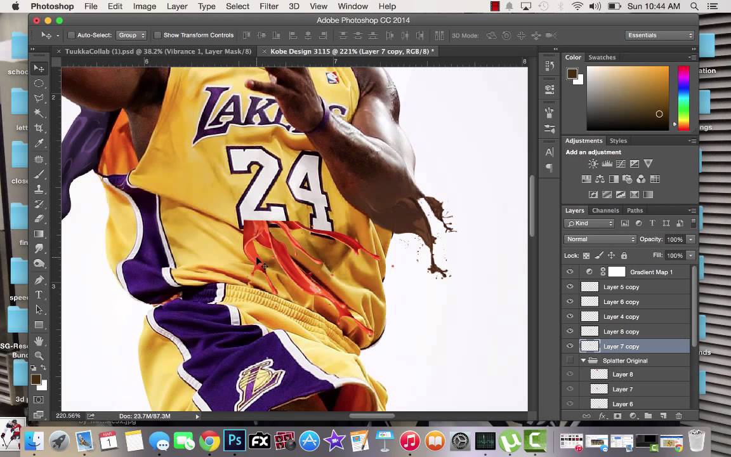Viewport: 731px width, 457px height.
Task: Select the Clone Stamp tool
Action: coord(39,189)
